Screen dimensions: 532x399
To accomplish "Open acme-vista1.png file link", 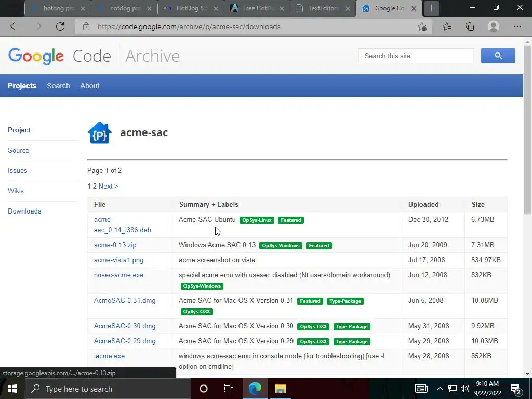I will pyautogui.click(x=119, y=260).
